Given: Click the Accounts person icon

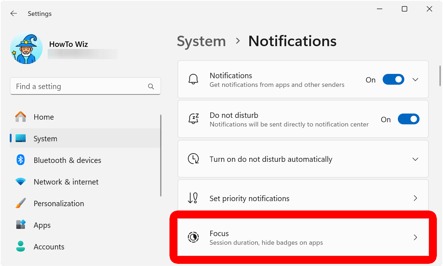Looking at the screenshot, I should pos(21,247).
